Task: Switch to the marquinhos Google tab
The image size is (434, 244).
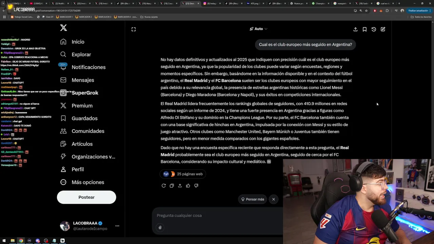Action: [342, 3]
